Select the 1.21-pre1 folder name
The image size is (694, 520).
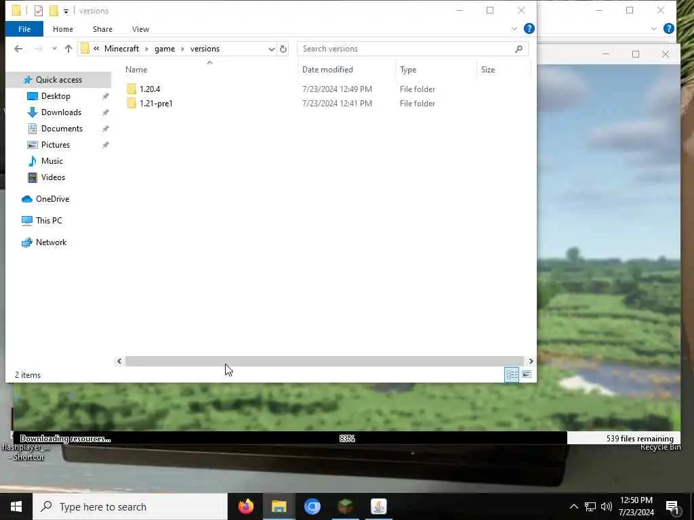[x=156, y=104]
